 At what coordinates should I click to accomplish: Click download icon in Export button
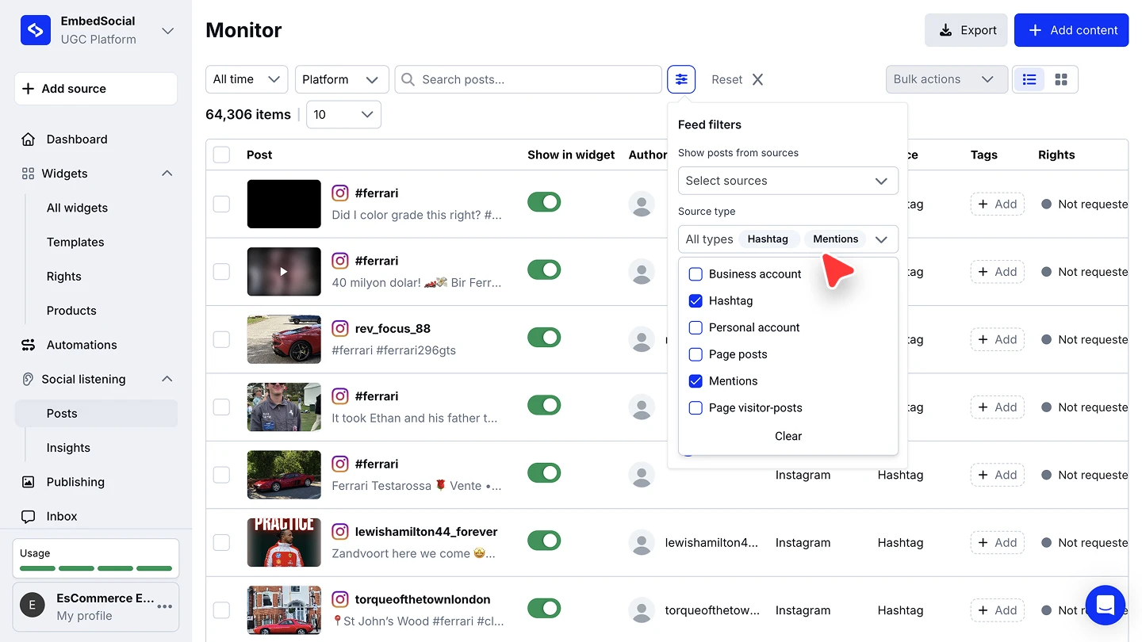pos(945,30)
